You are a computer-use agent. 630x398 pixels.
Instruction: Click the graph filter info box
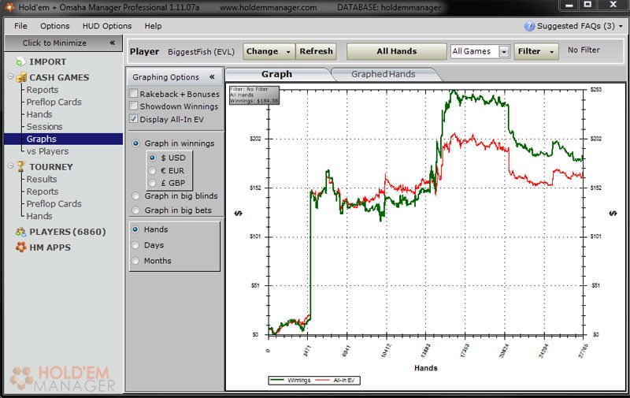coord(254,95)
